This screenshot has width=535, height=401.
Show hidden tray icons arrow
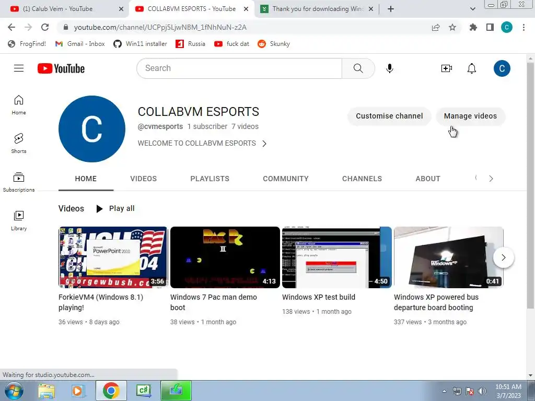click(x=444, y=391)
